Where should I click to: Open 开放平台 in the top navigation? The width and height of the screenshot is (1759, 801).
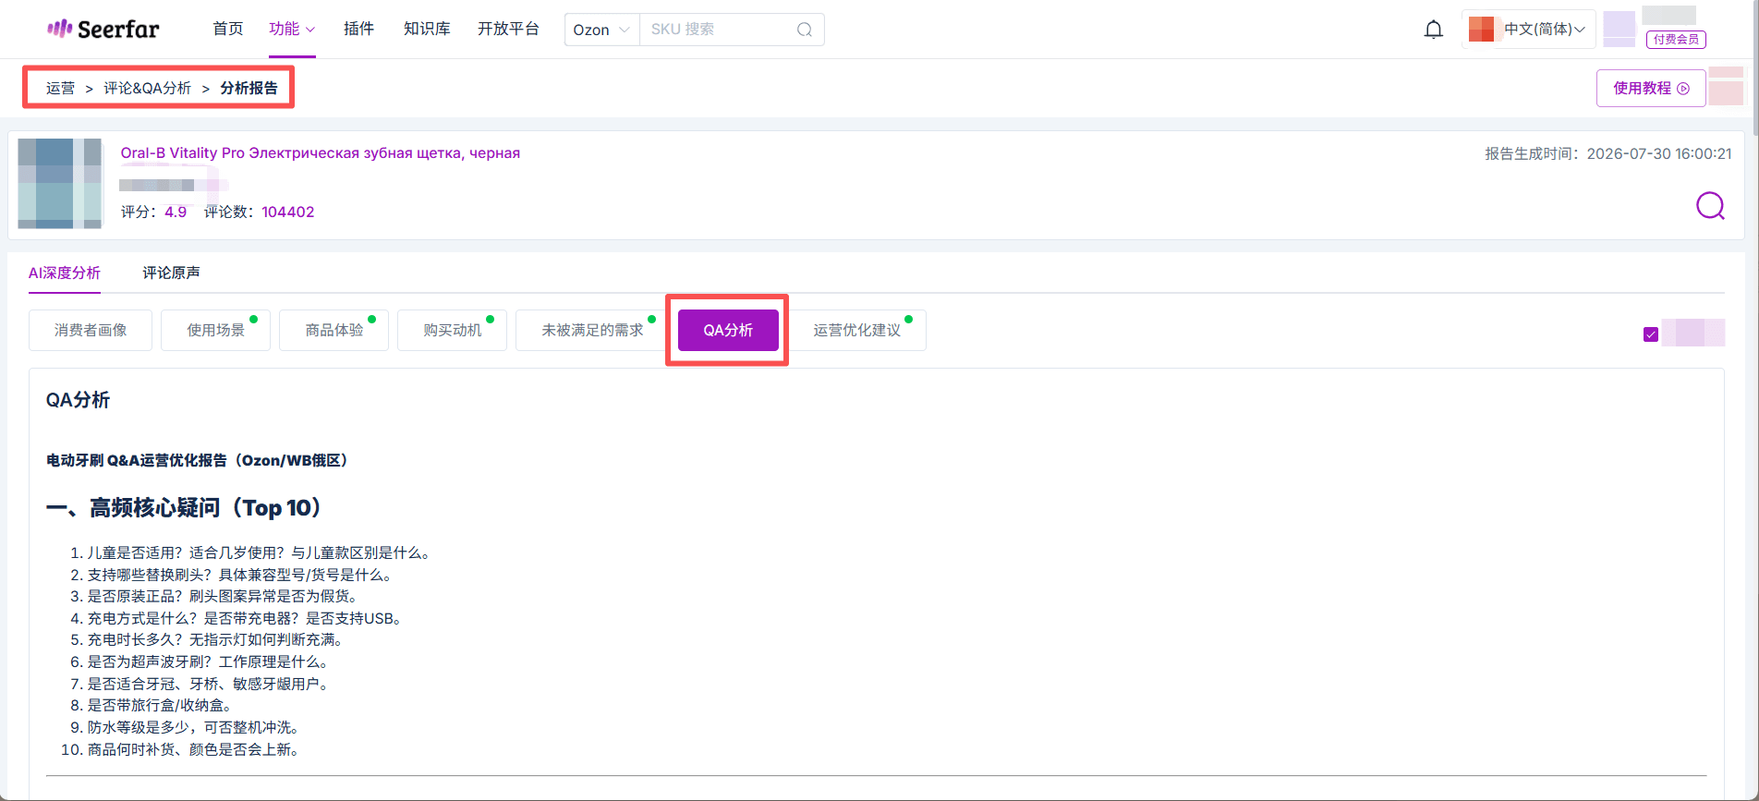coord(508,30)
